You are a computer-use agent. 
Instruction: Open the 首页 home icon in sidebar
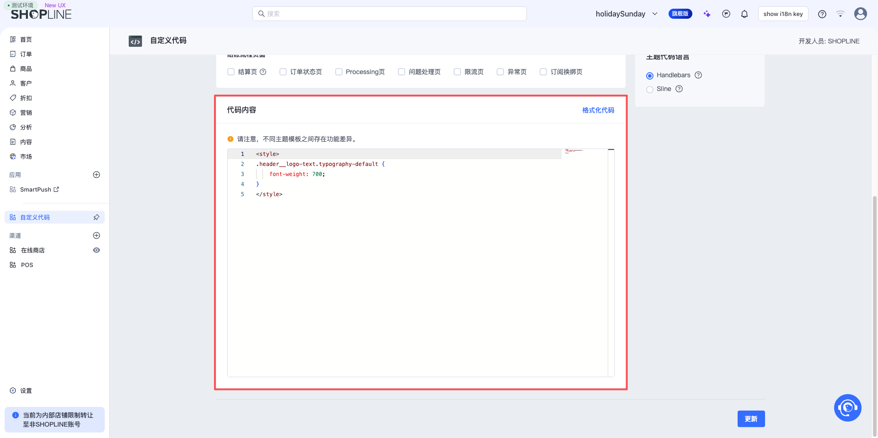tap(13, 39)
